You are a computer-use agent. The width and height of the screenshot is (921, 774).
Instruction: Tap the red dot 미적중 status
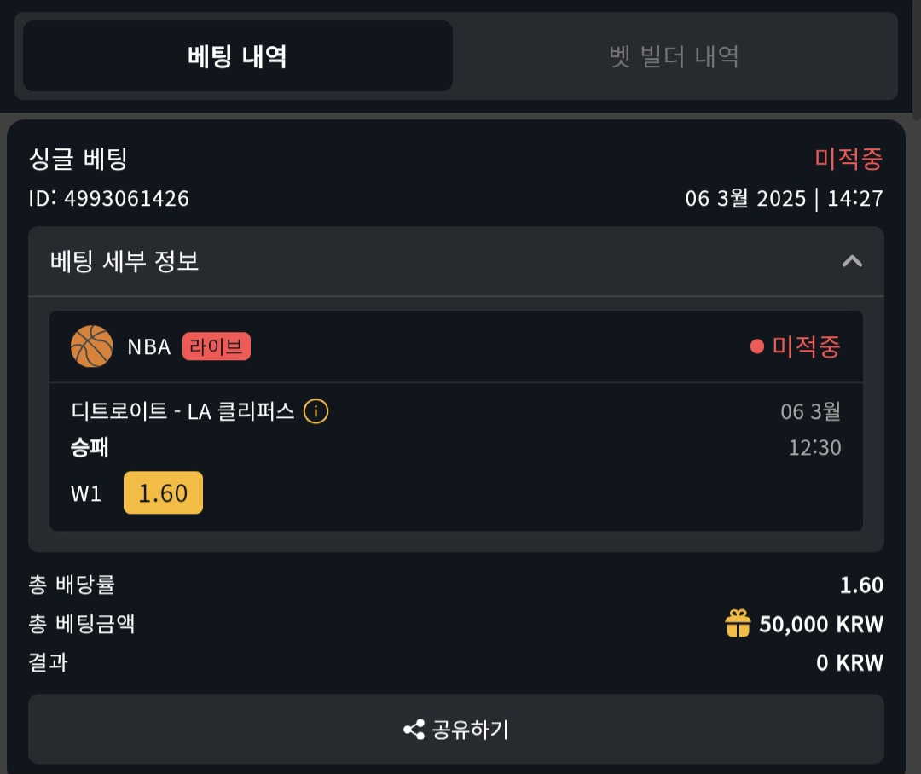pos(796,346)
